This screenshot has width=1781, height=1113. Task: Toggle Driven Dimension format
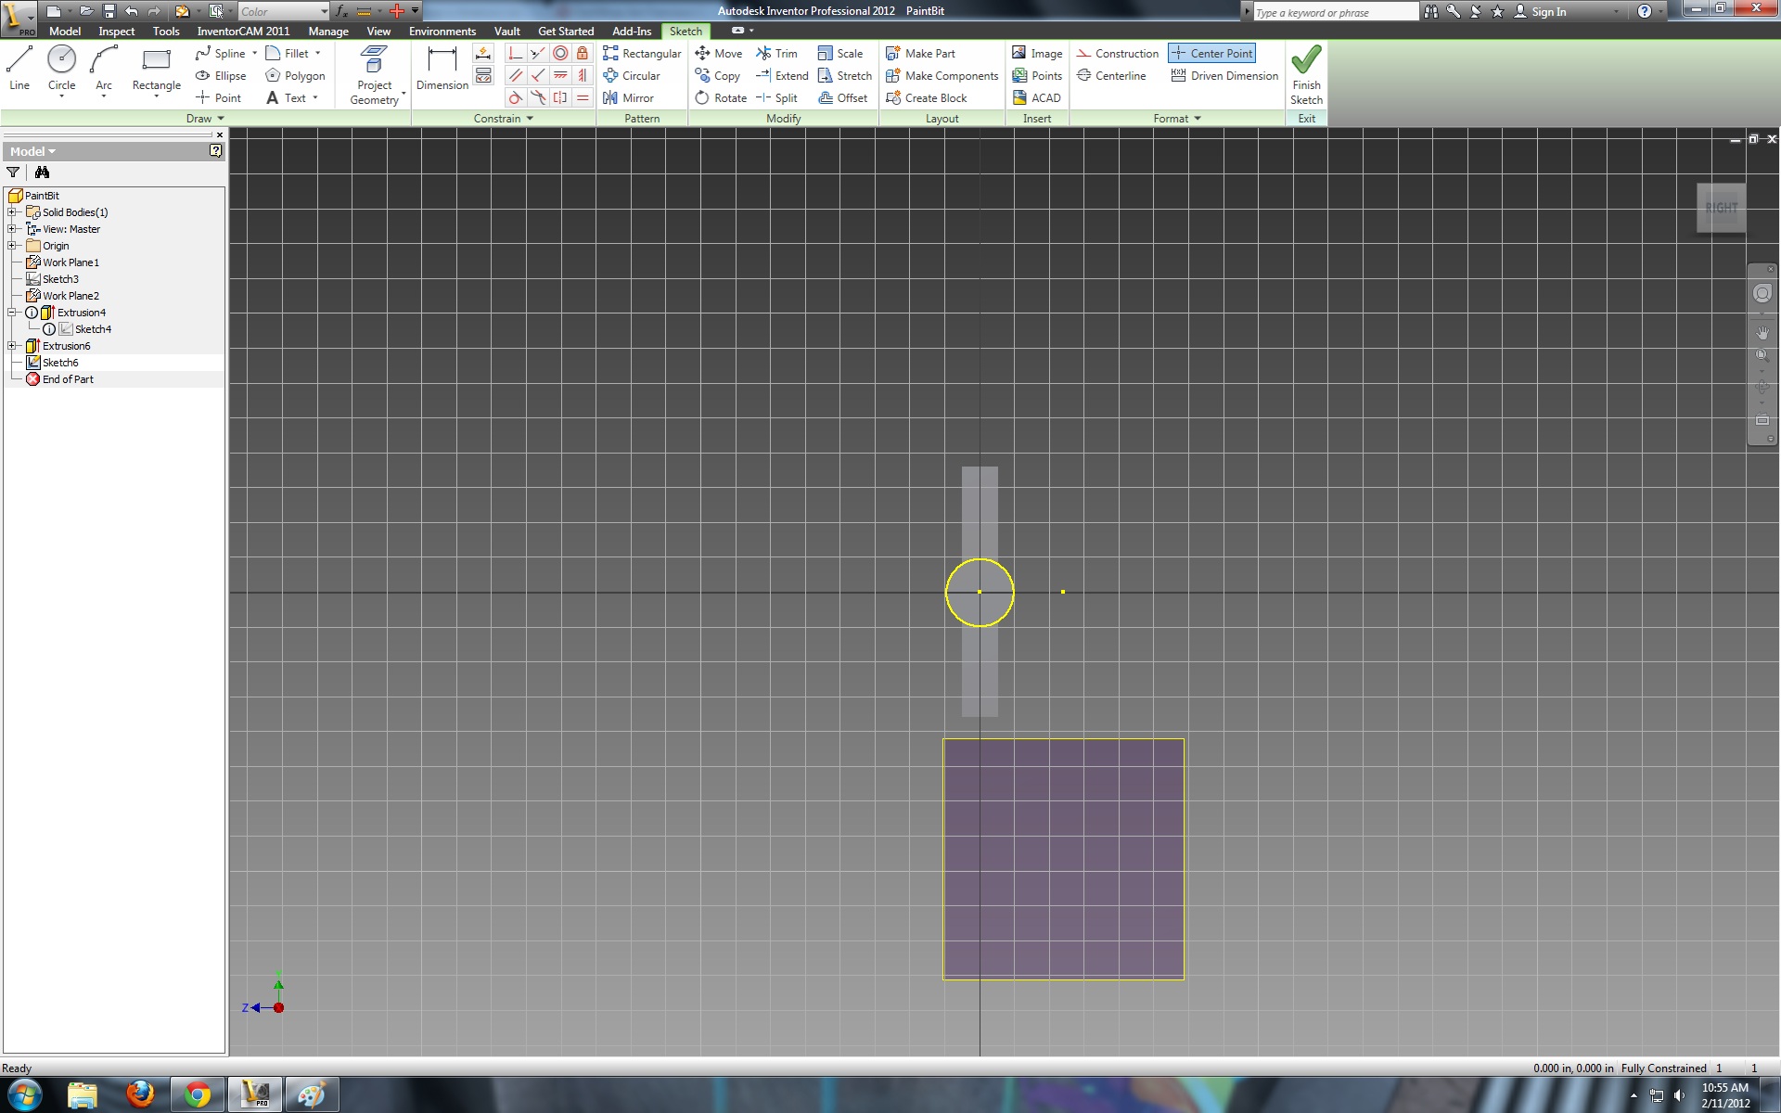[1224, 76]
